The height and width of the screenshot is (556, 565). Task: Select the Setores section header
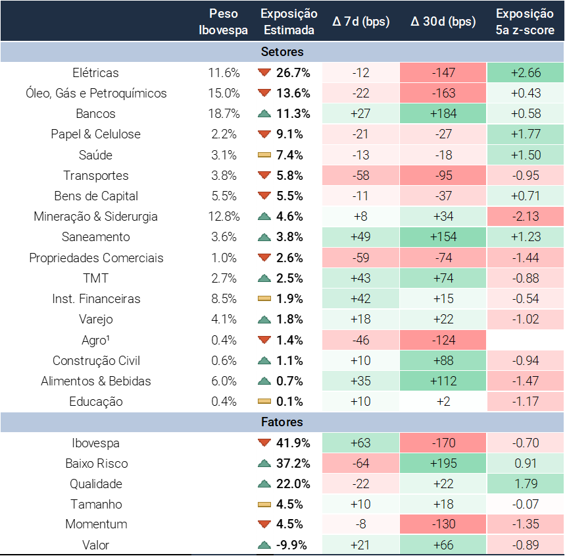[282, 51]
